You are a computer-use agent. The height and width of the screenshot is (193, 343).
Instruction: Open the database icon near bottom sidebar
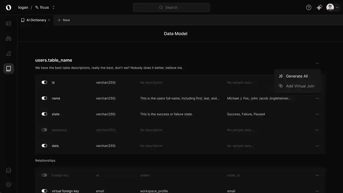click(8, 170)
